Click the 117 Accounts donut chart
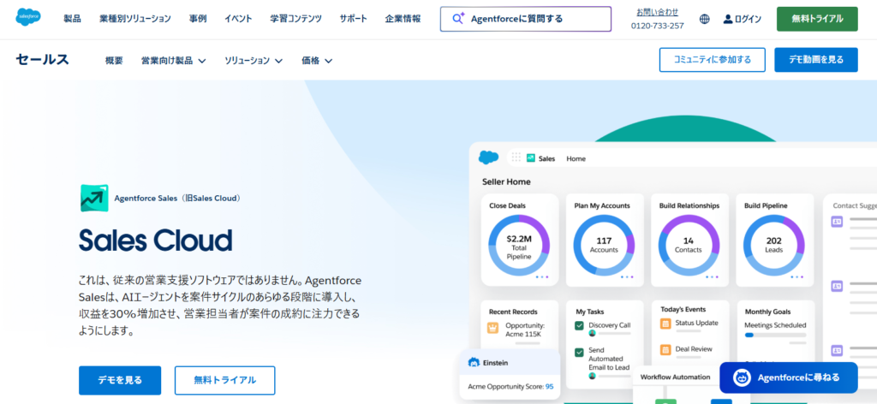This screenshot has width=877, height=404. (x=604, y=246)
